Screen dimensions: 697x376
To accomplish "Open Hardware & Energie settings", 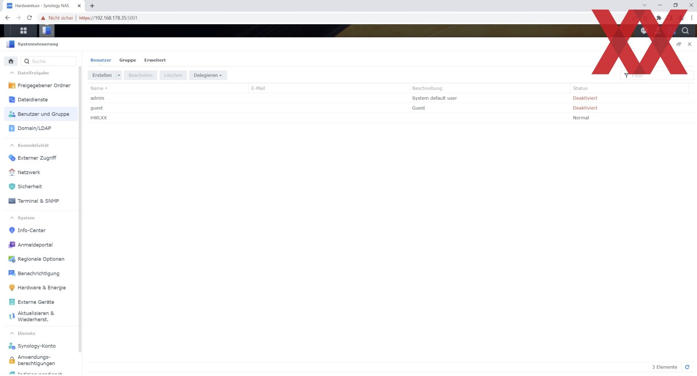I will 41,288.
